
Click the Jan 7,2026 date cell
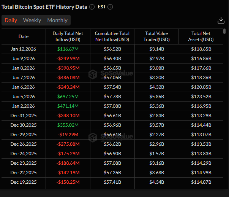point(24,78)
